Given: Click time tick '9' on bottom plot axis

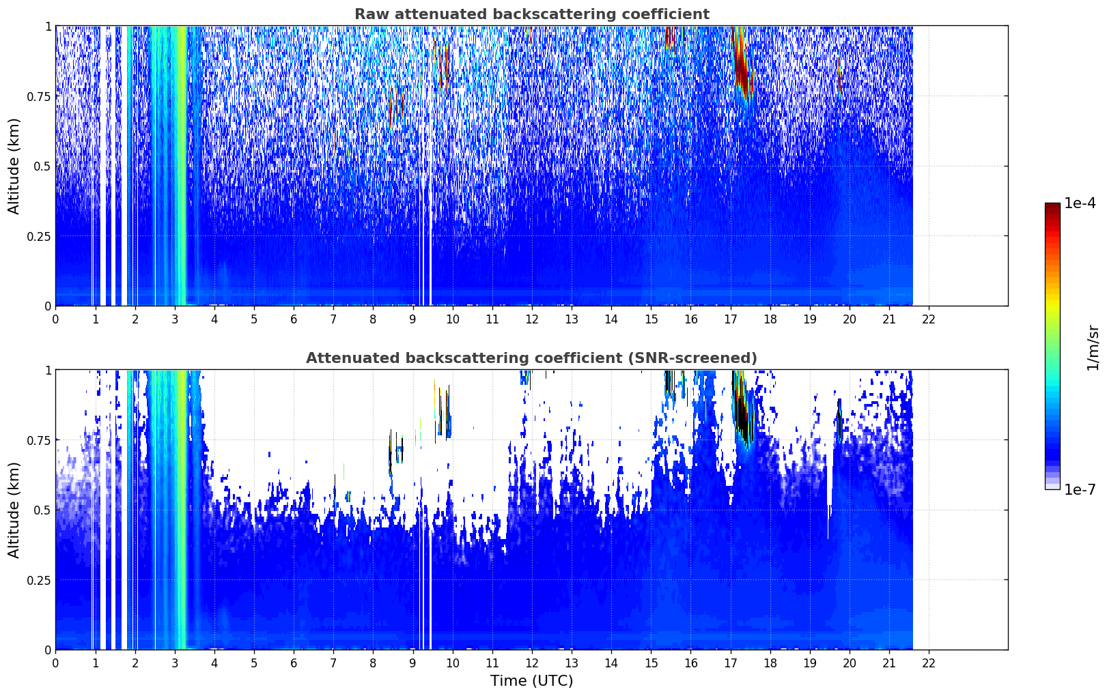Looking at the screenshot, I should pos(413,663).
